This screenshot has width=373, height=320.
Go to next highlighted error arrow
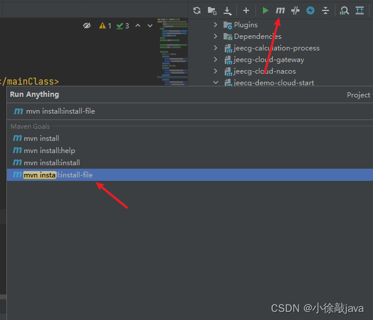(150, 26)
